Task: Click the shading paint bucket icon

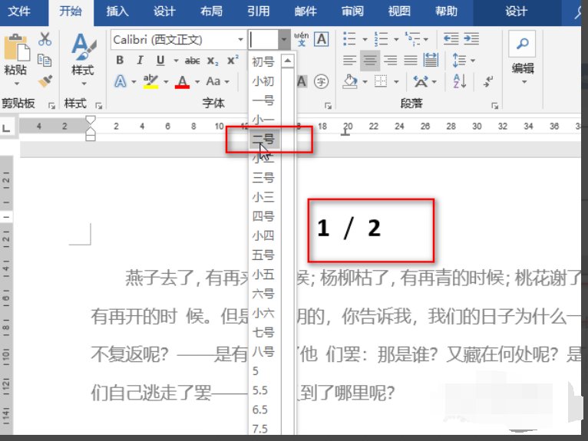Action: coord(349,81)
